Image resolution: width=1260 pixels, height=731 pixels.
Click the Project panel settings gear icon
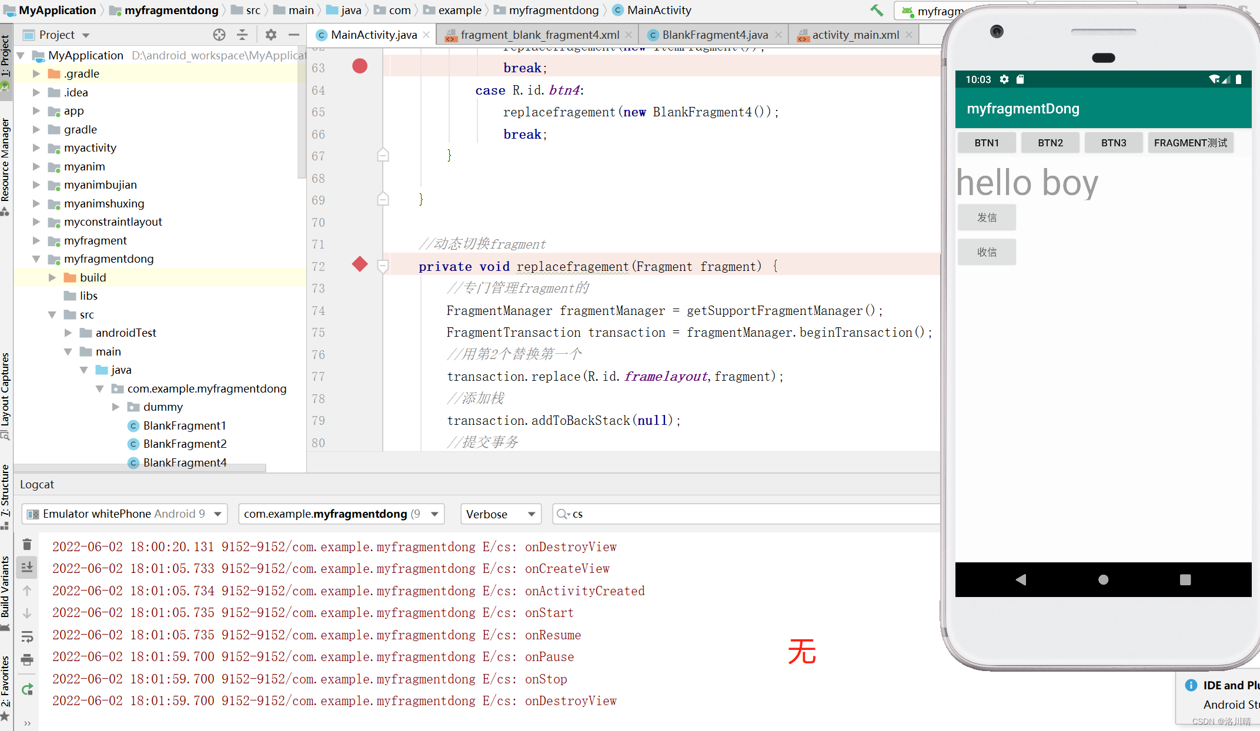coord(270,35)
